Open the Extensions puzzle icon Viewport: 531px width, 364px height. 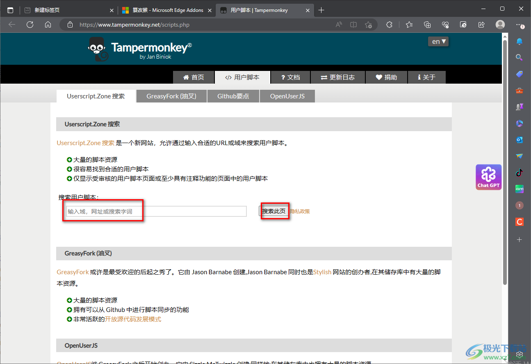point(390,25)
